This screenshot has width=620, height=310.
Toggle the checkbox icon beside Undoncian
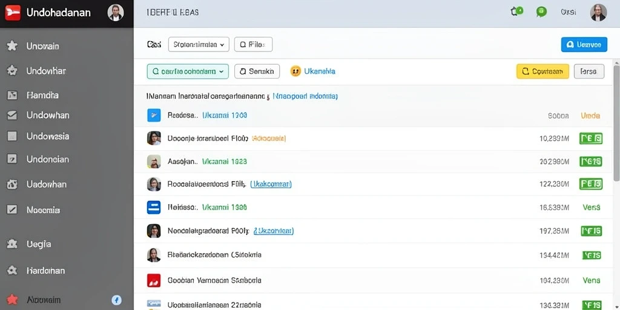pyautogui.click(x=12, y=159)
